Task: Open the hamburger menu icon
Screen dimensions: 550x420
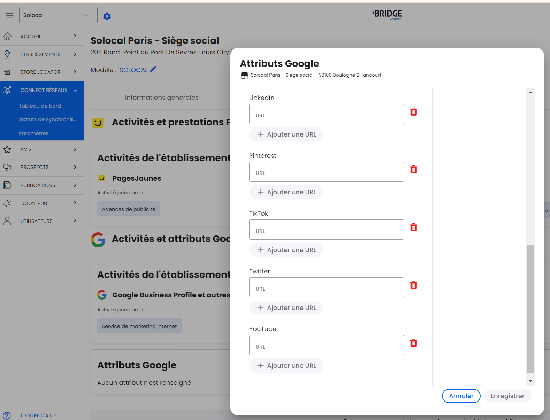Action: coord(10,15)
